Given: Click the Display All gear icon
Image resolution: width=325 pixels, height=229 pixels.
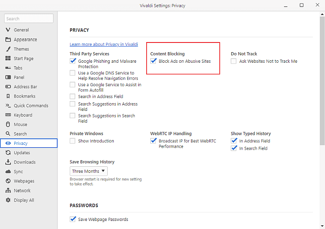Looking at the screenshot, I should click(8, 200).
